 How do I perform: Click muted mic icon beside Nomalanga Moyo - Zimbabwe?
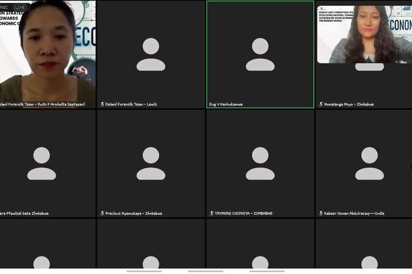point(321,104)
